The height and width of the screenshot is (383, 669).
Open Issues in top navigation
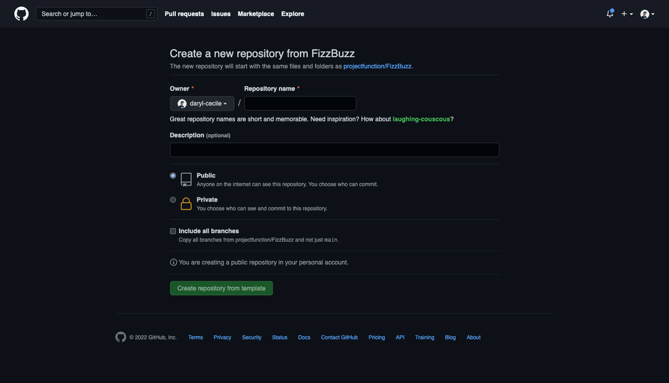click(221, 14)
